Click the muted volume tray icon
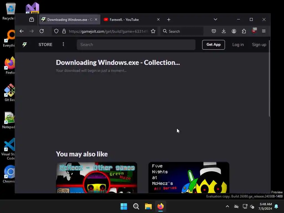The width and height of the screenshot is (284, 213). (x=252, y=206)
